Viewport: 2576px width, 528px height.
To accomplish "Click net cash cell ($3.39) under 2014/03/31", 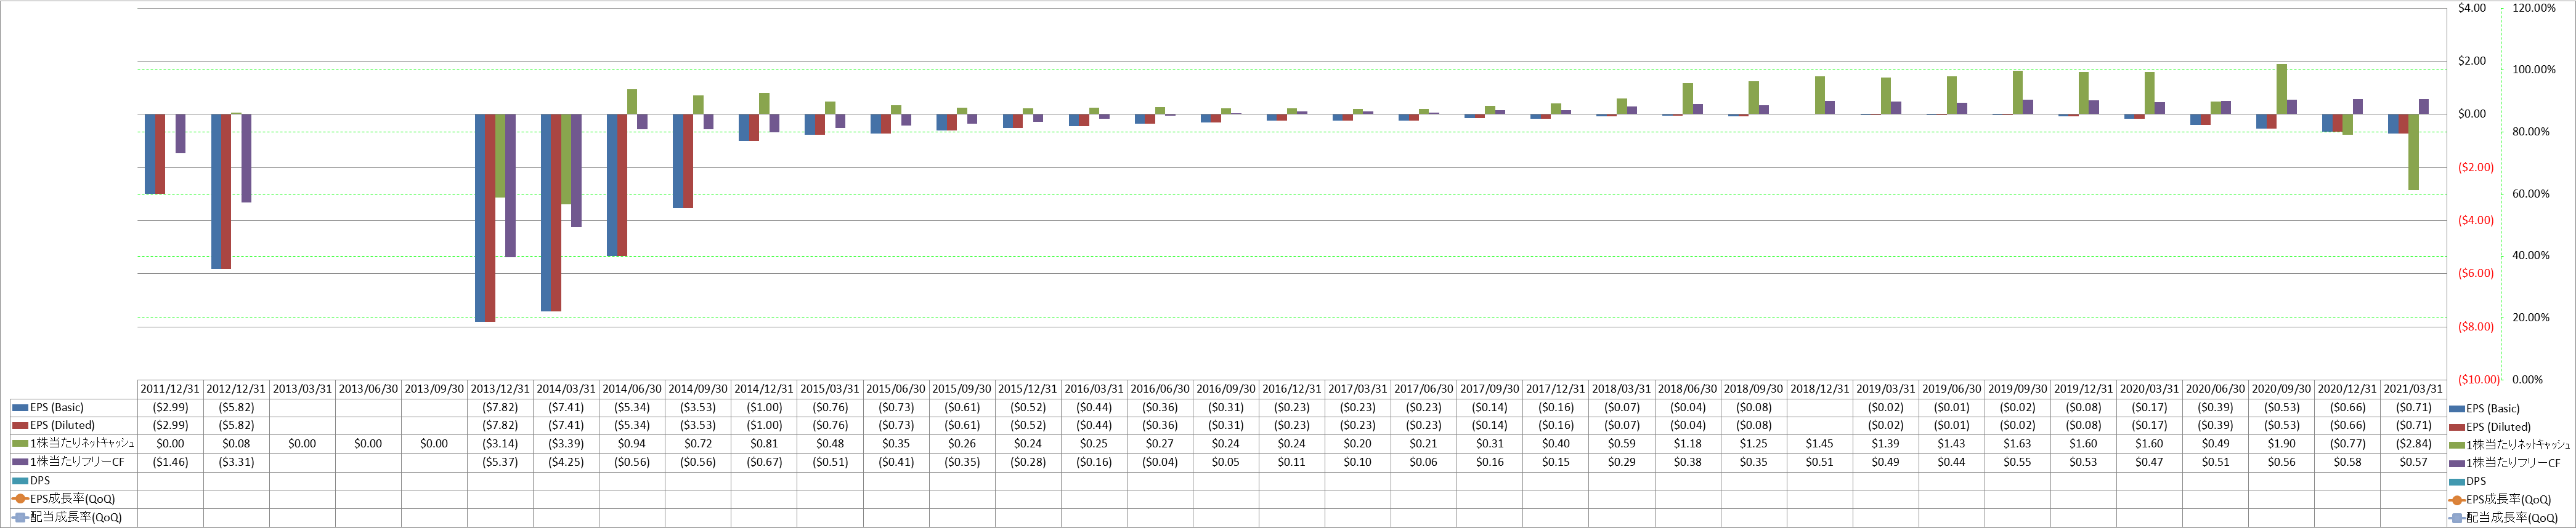I will 566,443.
